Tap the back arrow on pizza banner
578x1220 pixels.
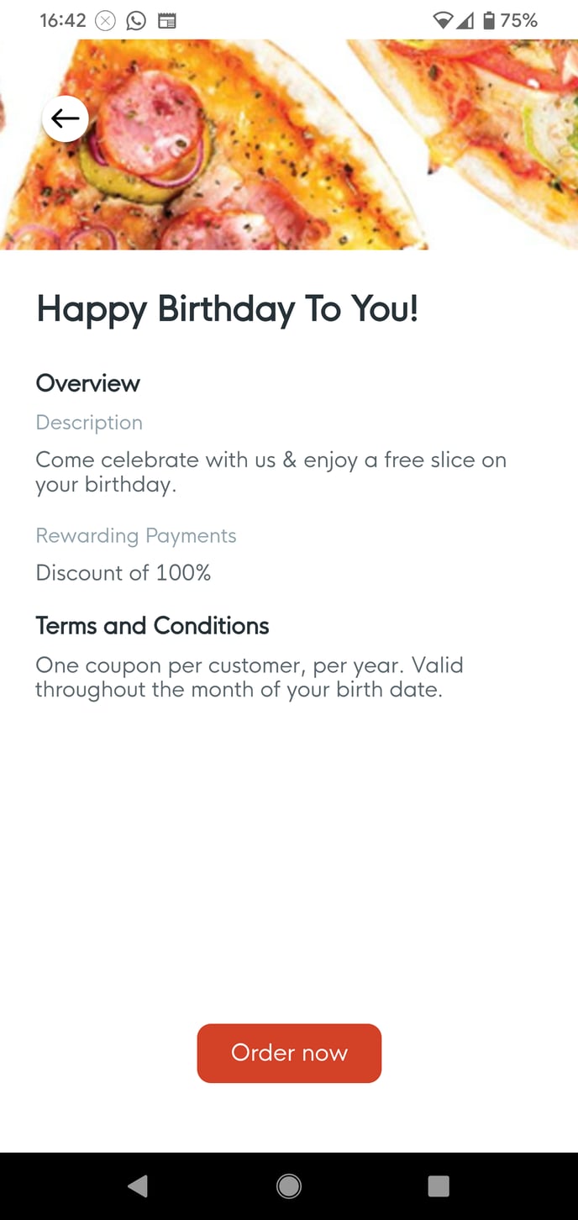(x=65, y=119)
